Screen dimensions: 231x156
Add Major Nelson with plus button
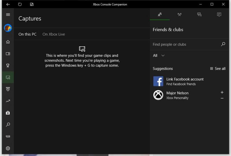click(x=222, y=92)
